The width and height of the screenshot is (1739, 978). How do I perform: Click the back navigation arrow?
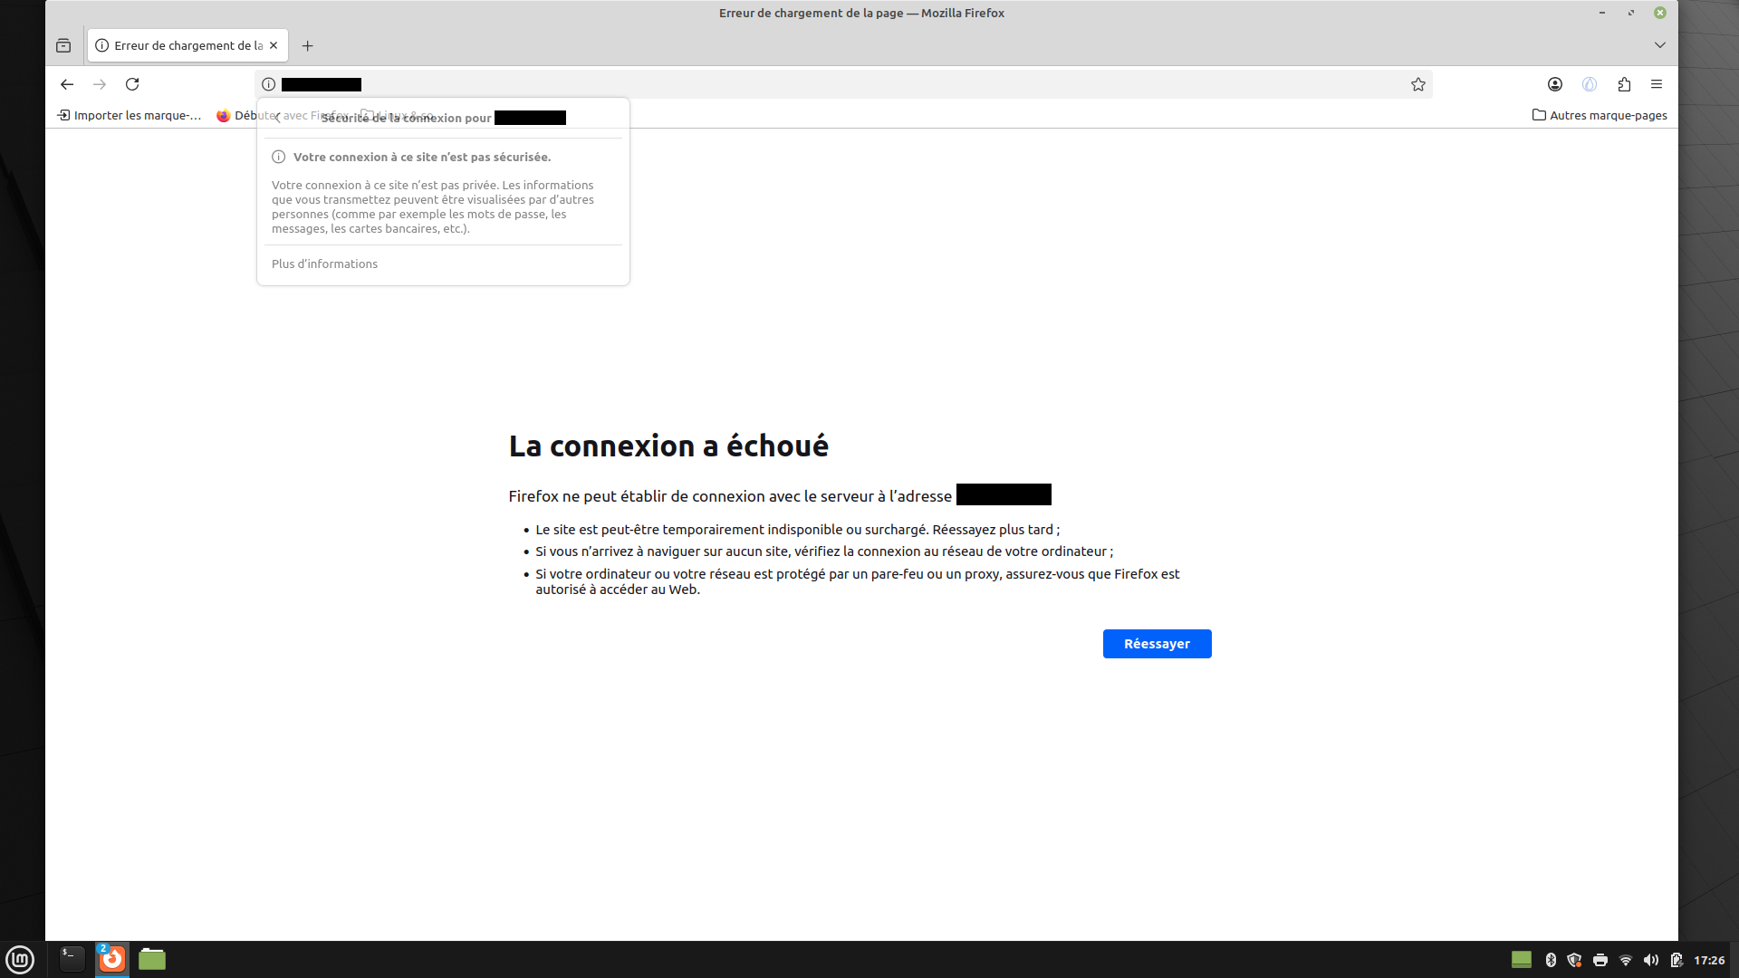[67, 84]
